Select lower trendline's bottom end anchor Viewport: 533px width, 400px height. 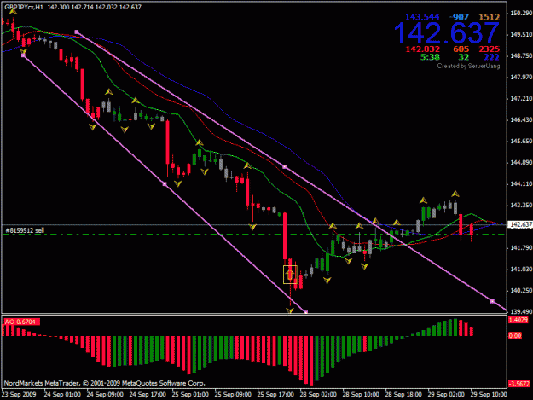point(305,311)
